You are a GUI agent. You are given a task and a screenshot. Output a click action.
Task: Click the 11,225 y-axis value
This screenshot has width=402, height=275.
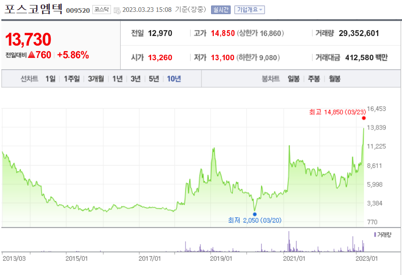point(376,146)
